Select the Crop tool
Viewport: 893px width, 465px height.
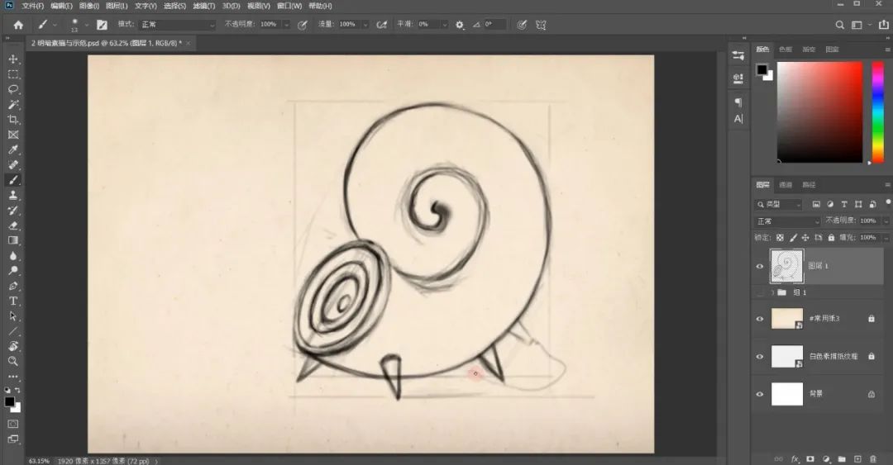click(x=13, y=120)
